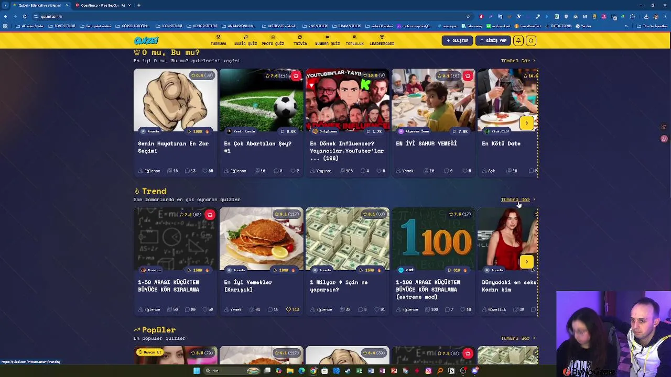671x377 pixels.
Task: Open the Number Quiz nav item
Action: pos(327,41)
